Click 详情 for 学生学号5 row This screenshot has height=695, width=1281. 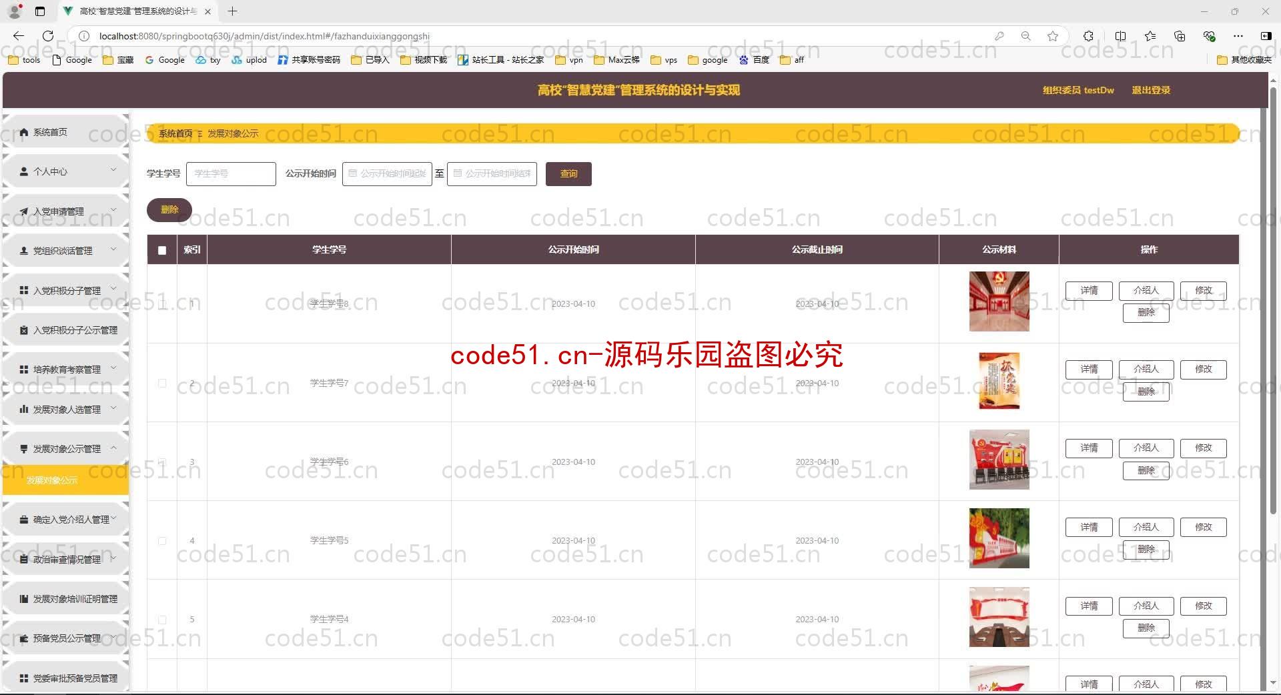pyautogui.click(x=1089, y=527)
